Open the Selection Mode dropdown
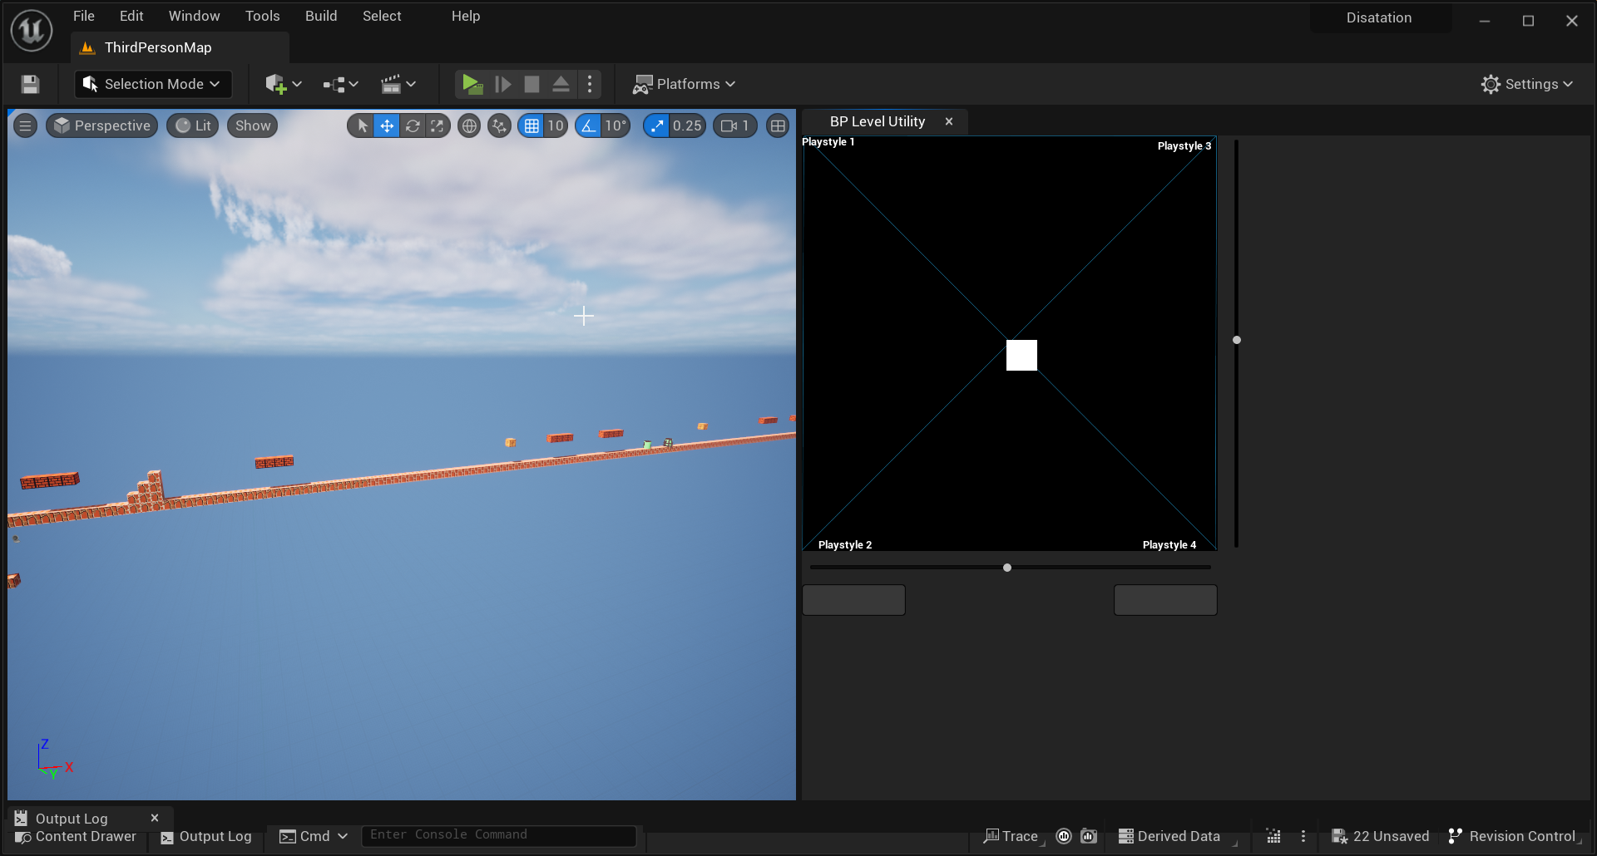The image size is (1597, 856). [x=153, y=84]
